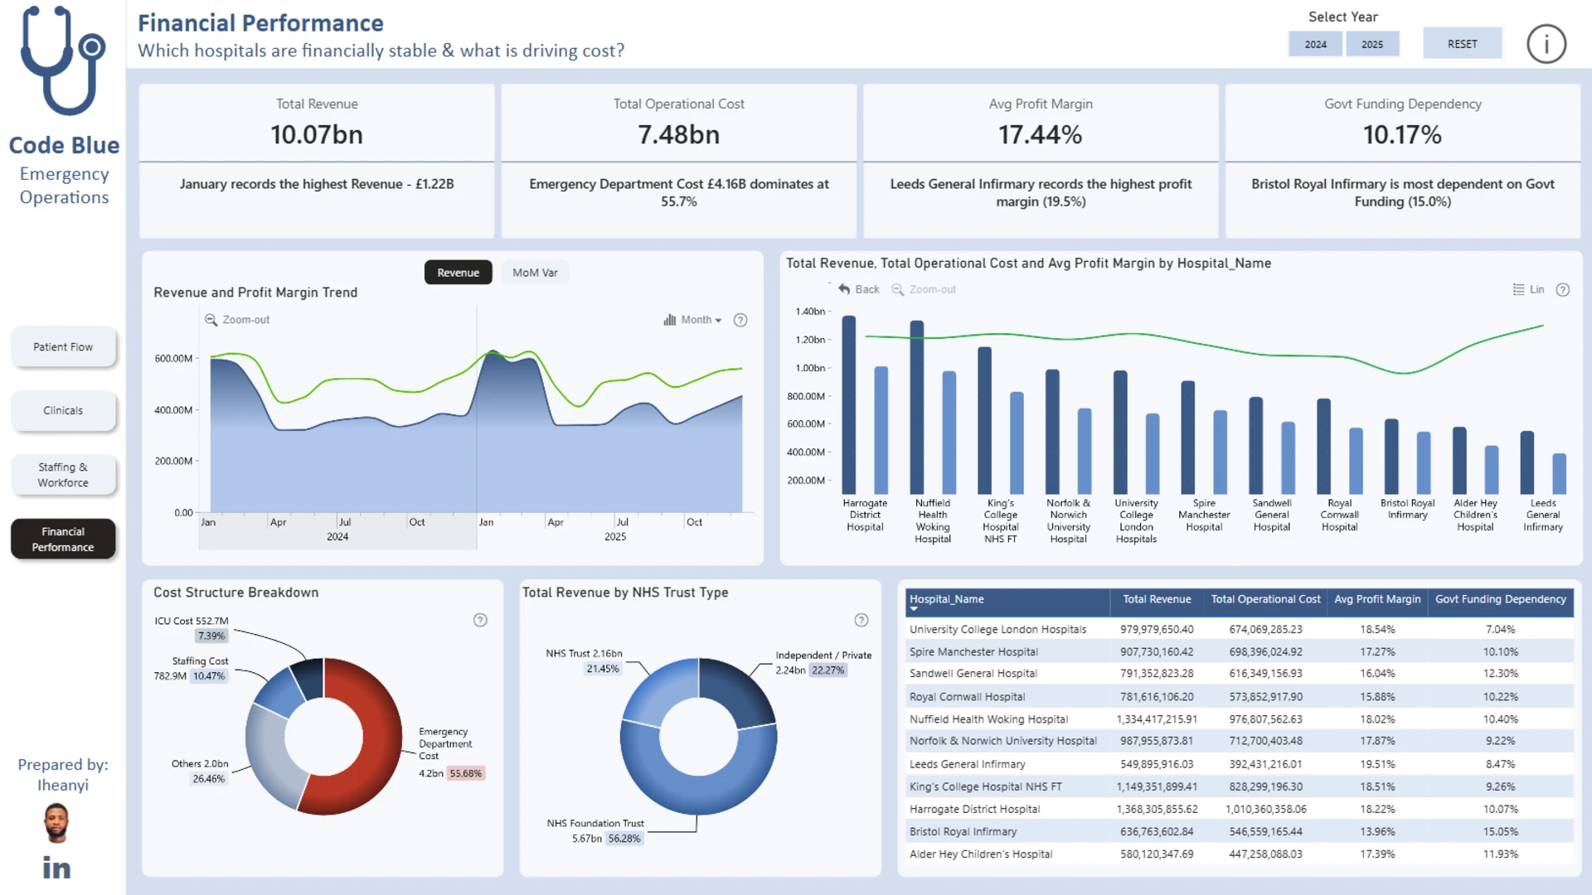This screenshot has height=895, width=1592.
Task: Open the LinkedIn icon in sidebar
Action: tap(56, 868)
